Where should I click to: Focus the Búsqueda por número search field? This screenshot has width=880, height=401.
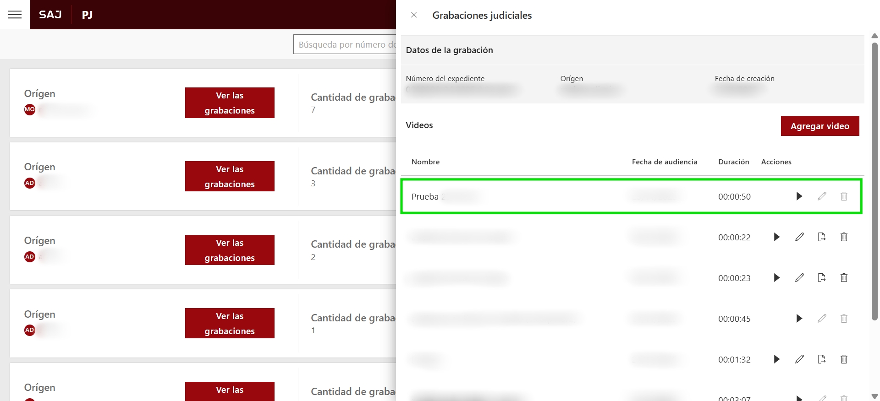coord(345,45)
